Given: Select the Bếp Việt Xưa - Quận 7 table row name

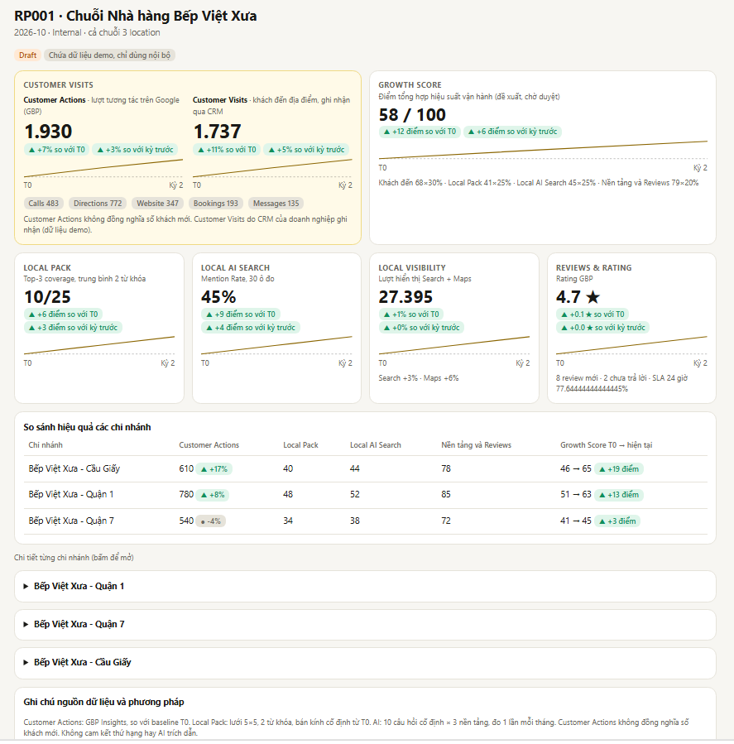Looking at the screenshot, I should pos(71,521).
